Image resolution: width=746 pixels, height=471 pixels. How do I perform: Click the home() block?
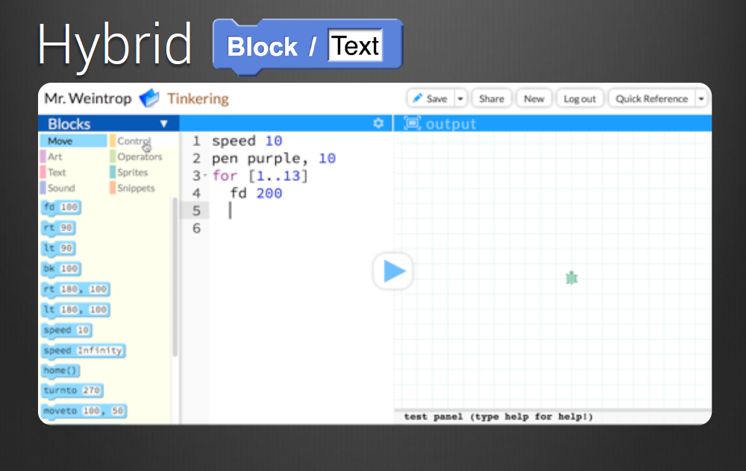pos(60,370)
